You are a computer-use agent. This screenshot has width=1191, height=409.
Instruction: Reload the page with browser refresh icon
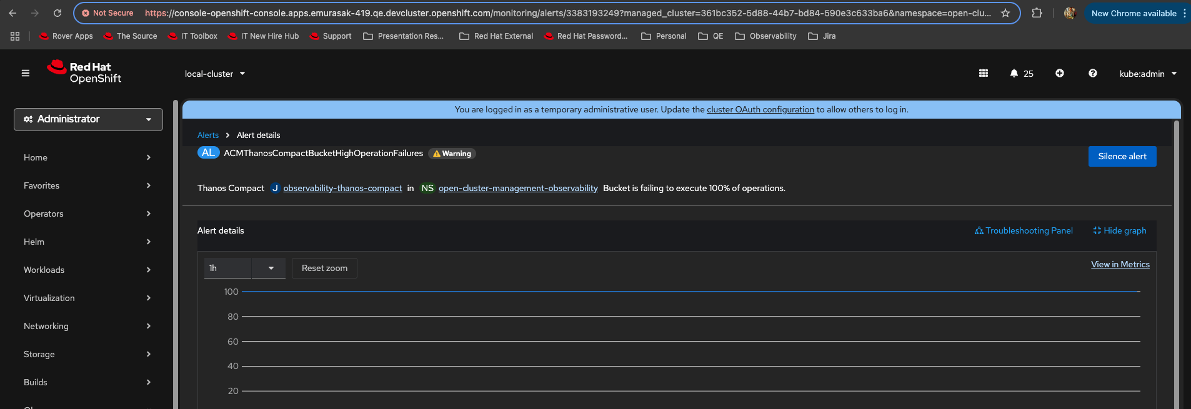(x=57, y=13)
